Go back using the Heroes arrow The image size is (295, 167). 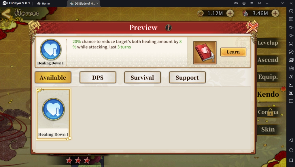click(x=6, y=14)
